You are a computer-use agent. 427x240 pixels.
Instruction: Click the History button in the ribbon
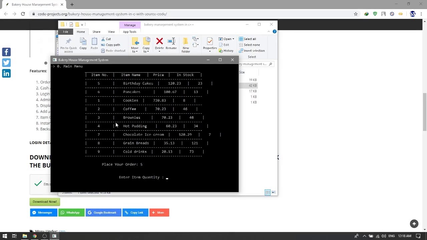(x=226, y=51)
